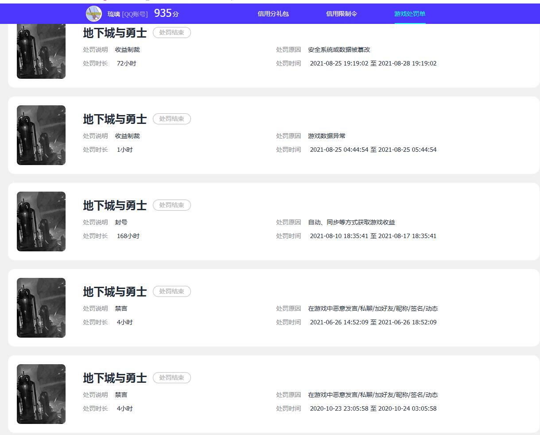This screenshot has width=540, height=435.
Task: Click the 安全系统或数据被篡改 reason text
Action: [x=339, y=50]
